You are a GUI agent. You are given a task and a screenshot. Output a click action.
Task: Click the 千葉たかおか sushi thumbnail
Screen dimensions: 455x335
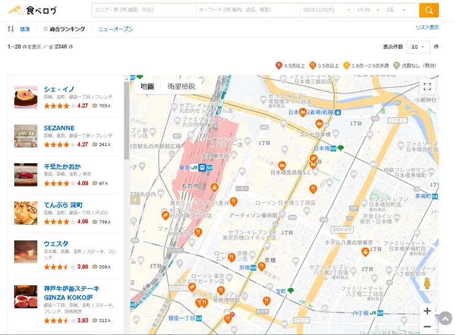tap(26, 175)
